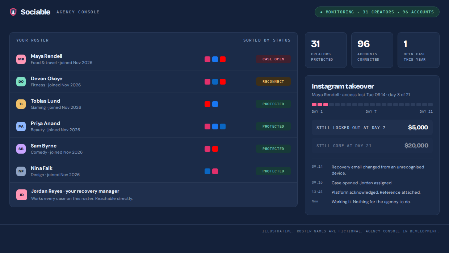
Task: Click the DAY 7 progress marker label
Action: click(x=371, y=112)
